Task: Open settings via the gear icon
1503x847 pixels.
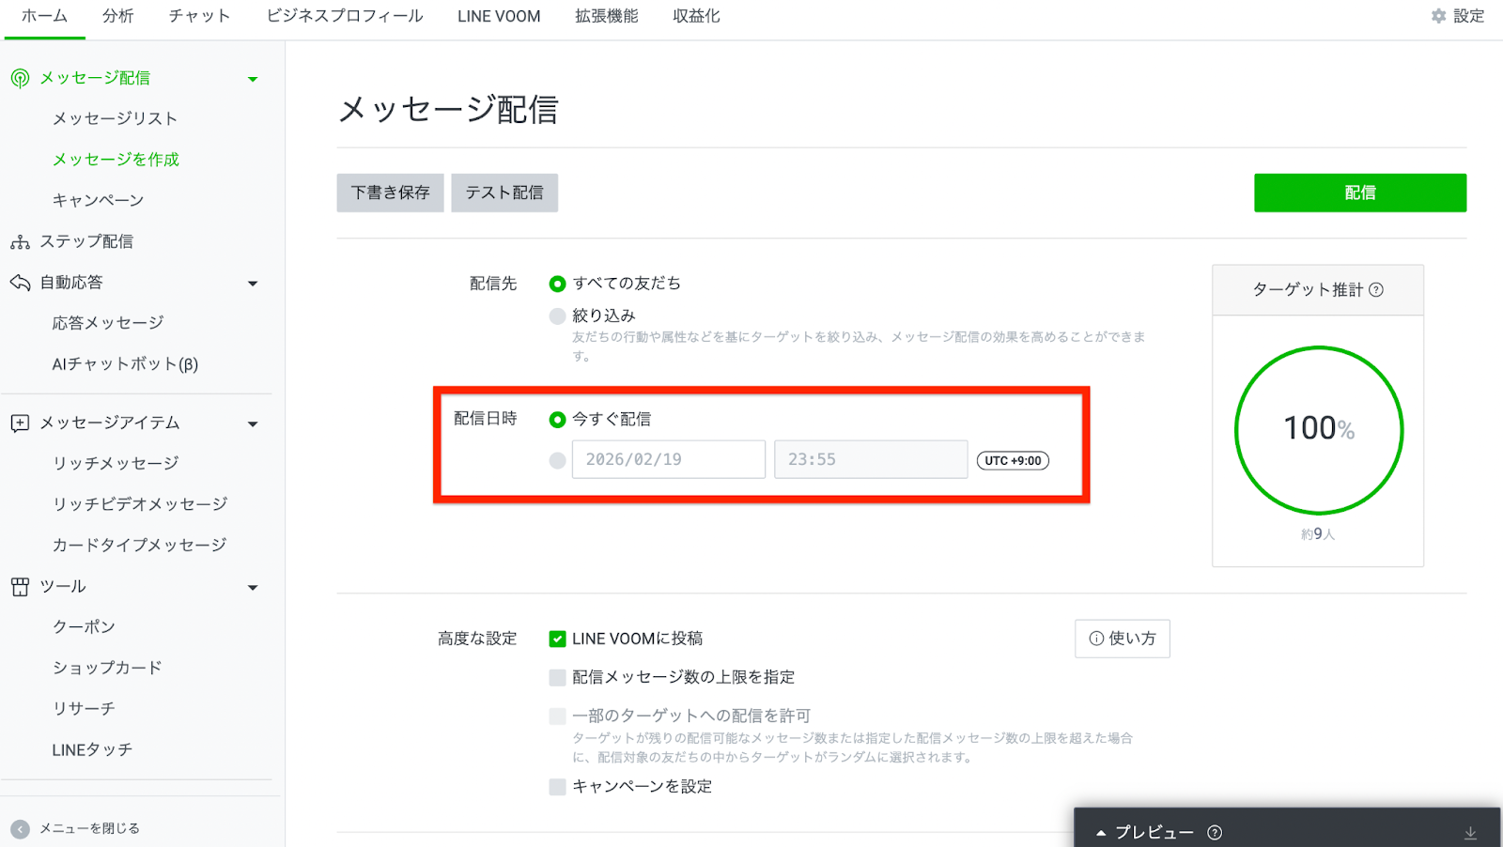Action: (x=1438, y=16)
